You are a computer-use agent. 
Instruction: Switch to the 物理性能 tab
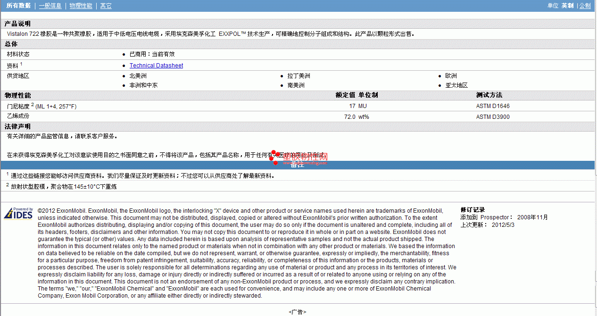point(81,6)
